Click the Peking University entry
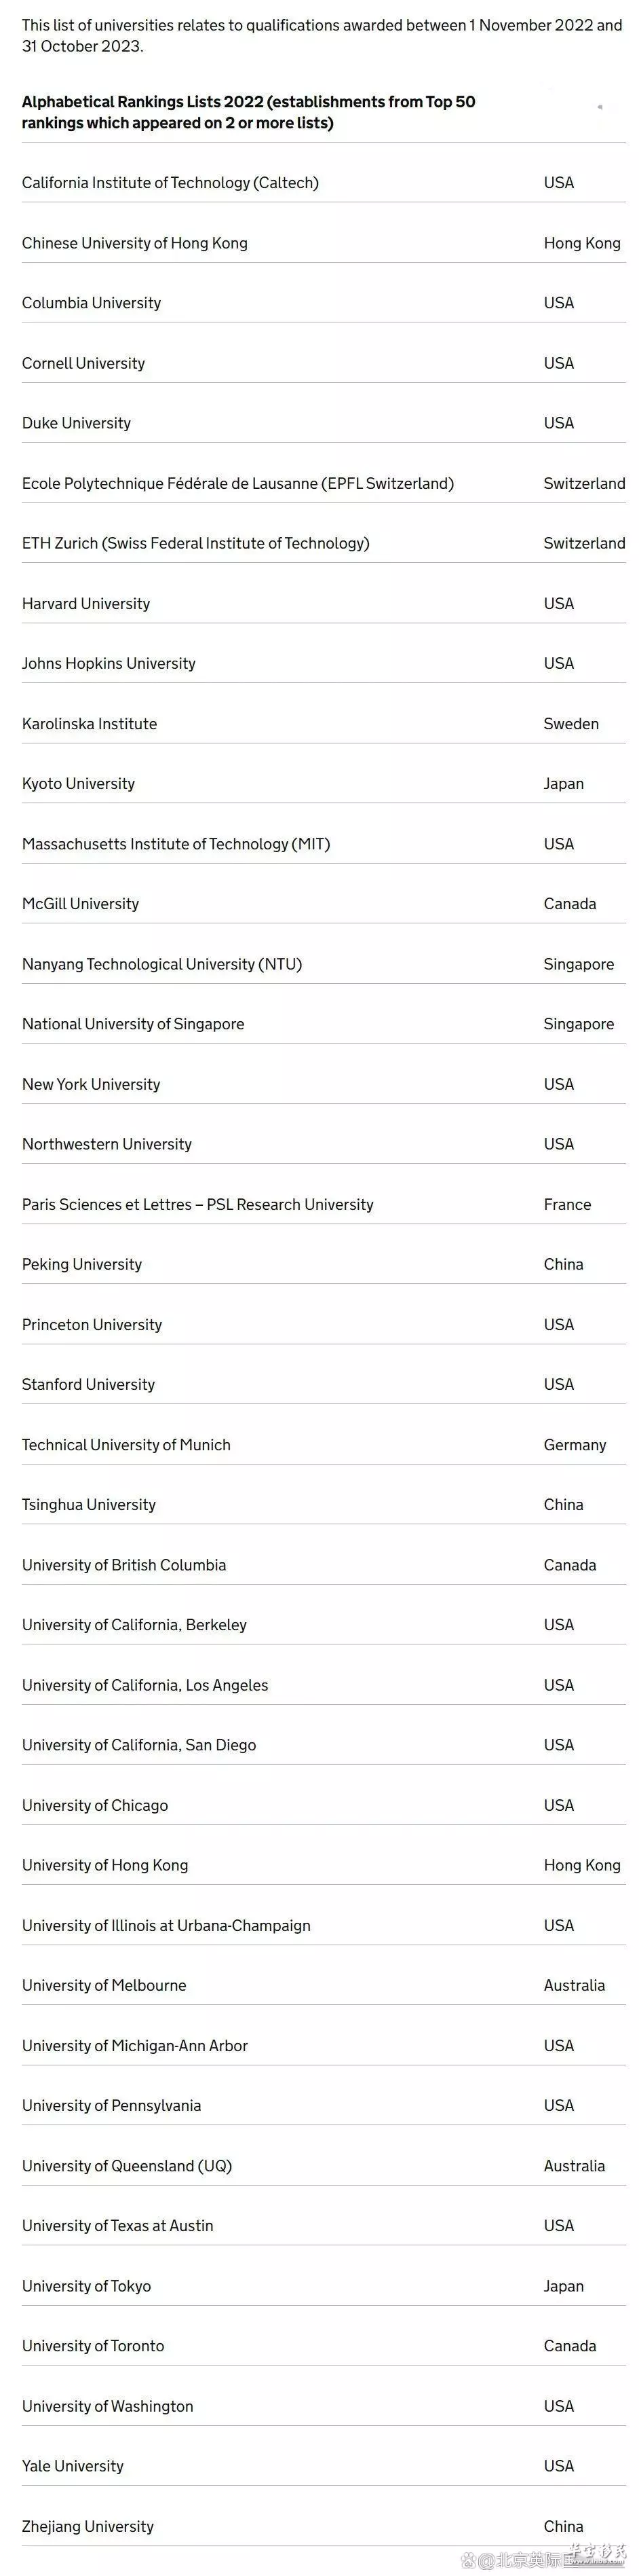639x2576 pixels. pos(324,1264)
